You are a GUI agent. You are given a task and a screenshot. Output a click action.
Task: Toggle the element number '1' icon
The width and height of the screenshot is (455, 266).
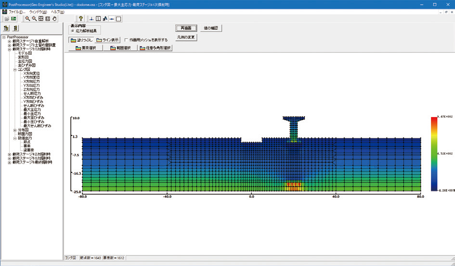(x=98, y=19)
